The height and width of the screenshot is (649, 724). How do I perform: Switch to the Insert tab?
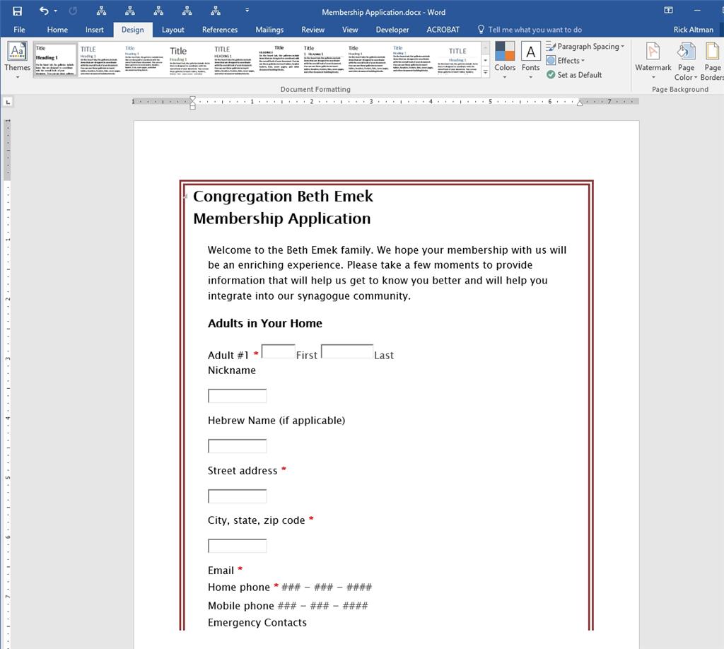point(94,30)
